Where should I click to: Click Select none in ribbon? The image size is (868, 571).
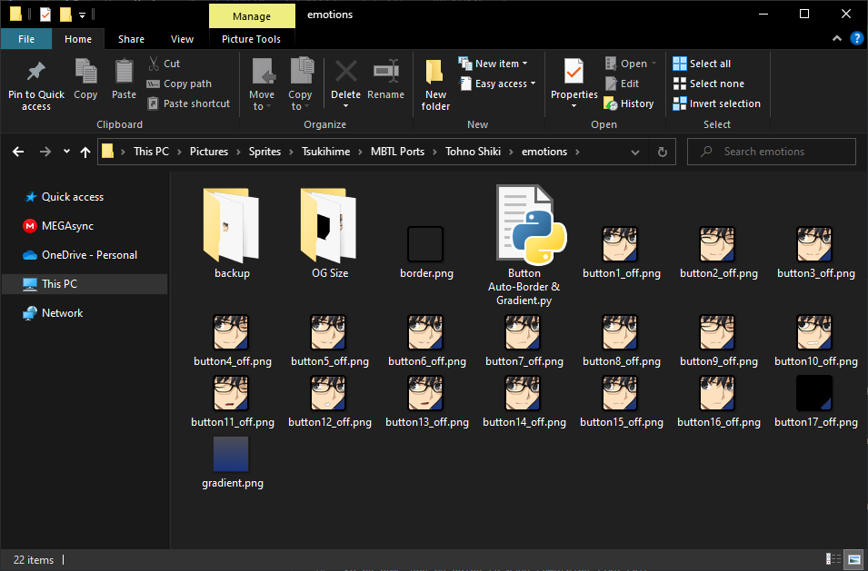click(x=709, y=84)
